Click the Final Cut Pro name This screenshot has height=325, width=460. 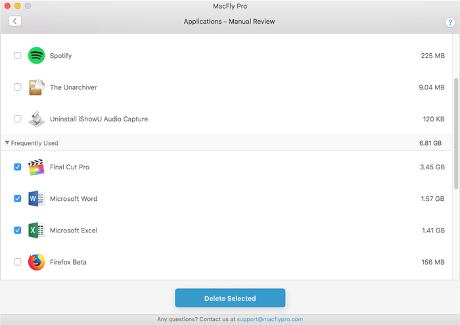[x=70, y=167]
